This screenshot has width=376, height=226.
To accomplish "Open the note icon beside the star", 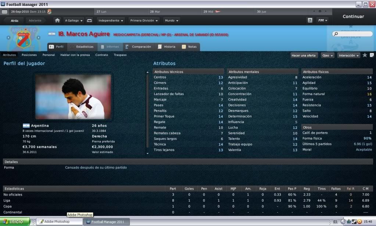I will coord(372,55).
